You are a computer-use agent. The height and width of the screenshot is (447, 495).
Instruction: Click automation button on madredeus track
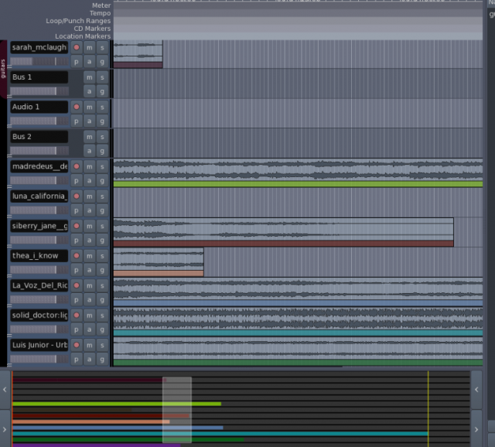point(90,181)
